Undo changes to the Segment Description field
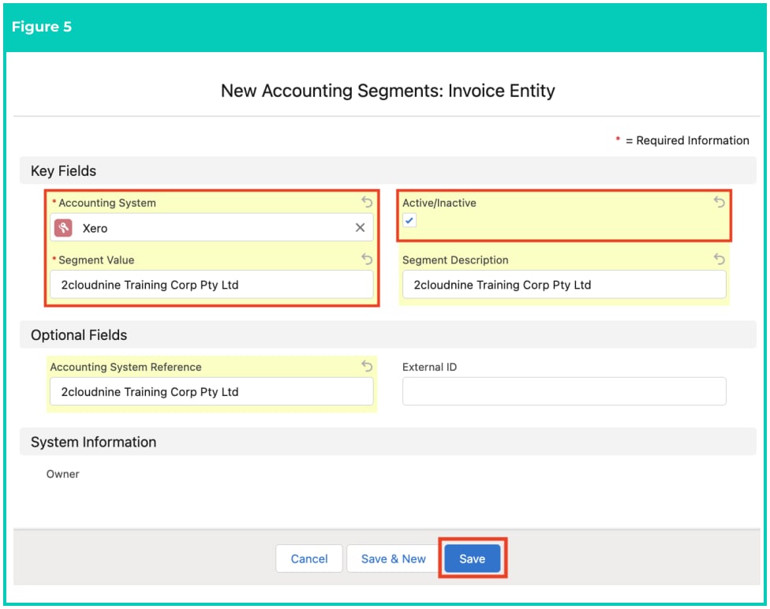The height and width of the screenshot is (609, 770). coord(720,259)
